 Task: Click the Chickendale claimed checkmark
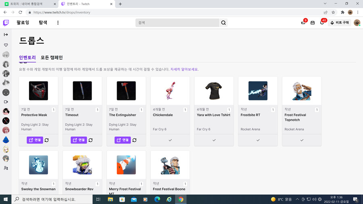[x=170, y=140]
